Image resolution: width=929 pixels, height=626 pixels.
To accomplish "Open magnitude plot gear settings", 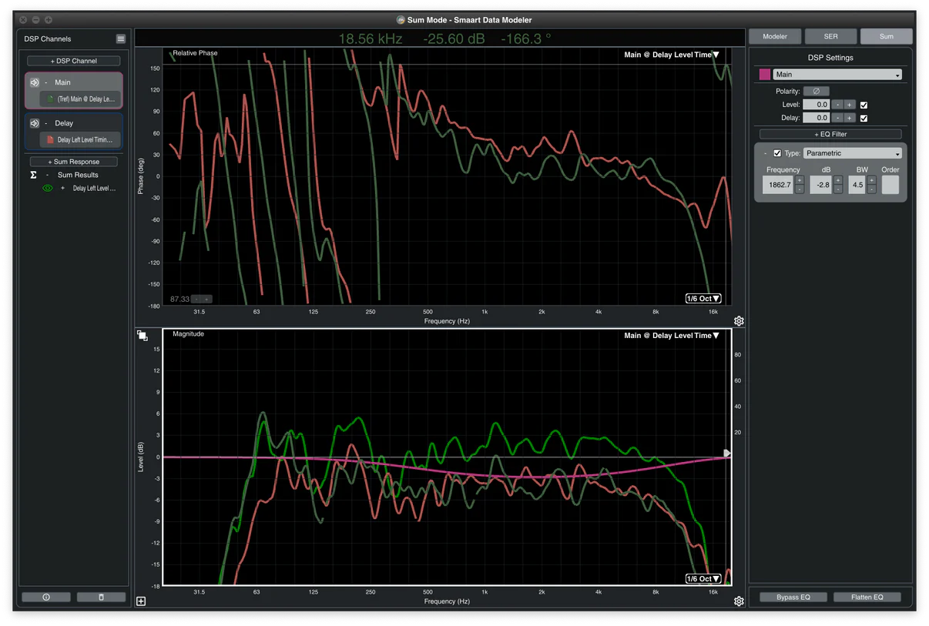I will tap(739, 601).
